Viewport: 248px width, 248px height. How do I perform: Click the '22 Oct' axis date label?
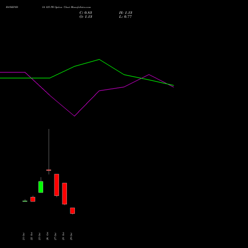coord(32,237)
